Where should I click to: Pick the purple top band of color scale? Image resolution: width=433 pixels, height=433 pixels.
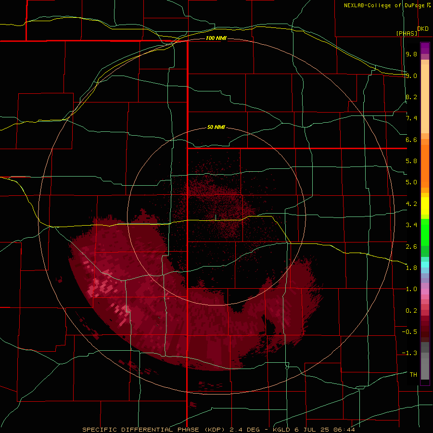425,48
